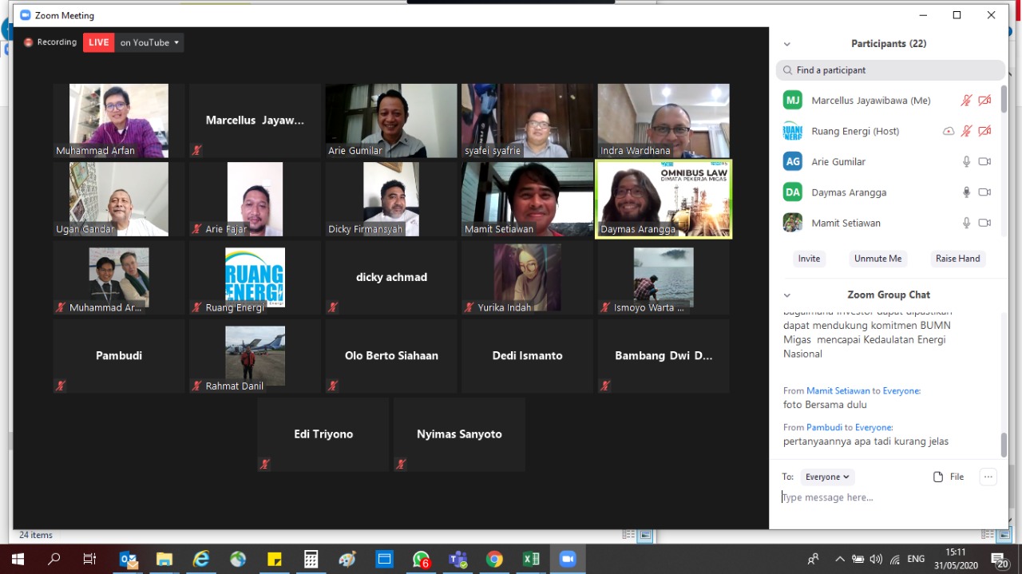Click the Raise Hand button
The height and width of the screenshot is (574, 1022).
(x=957, y=259)
